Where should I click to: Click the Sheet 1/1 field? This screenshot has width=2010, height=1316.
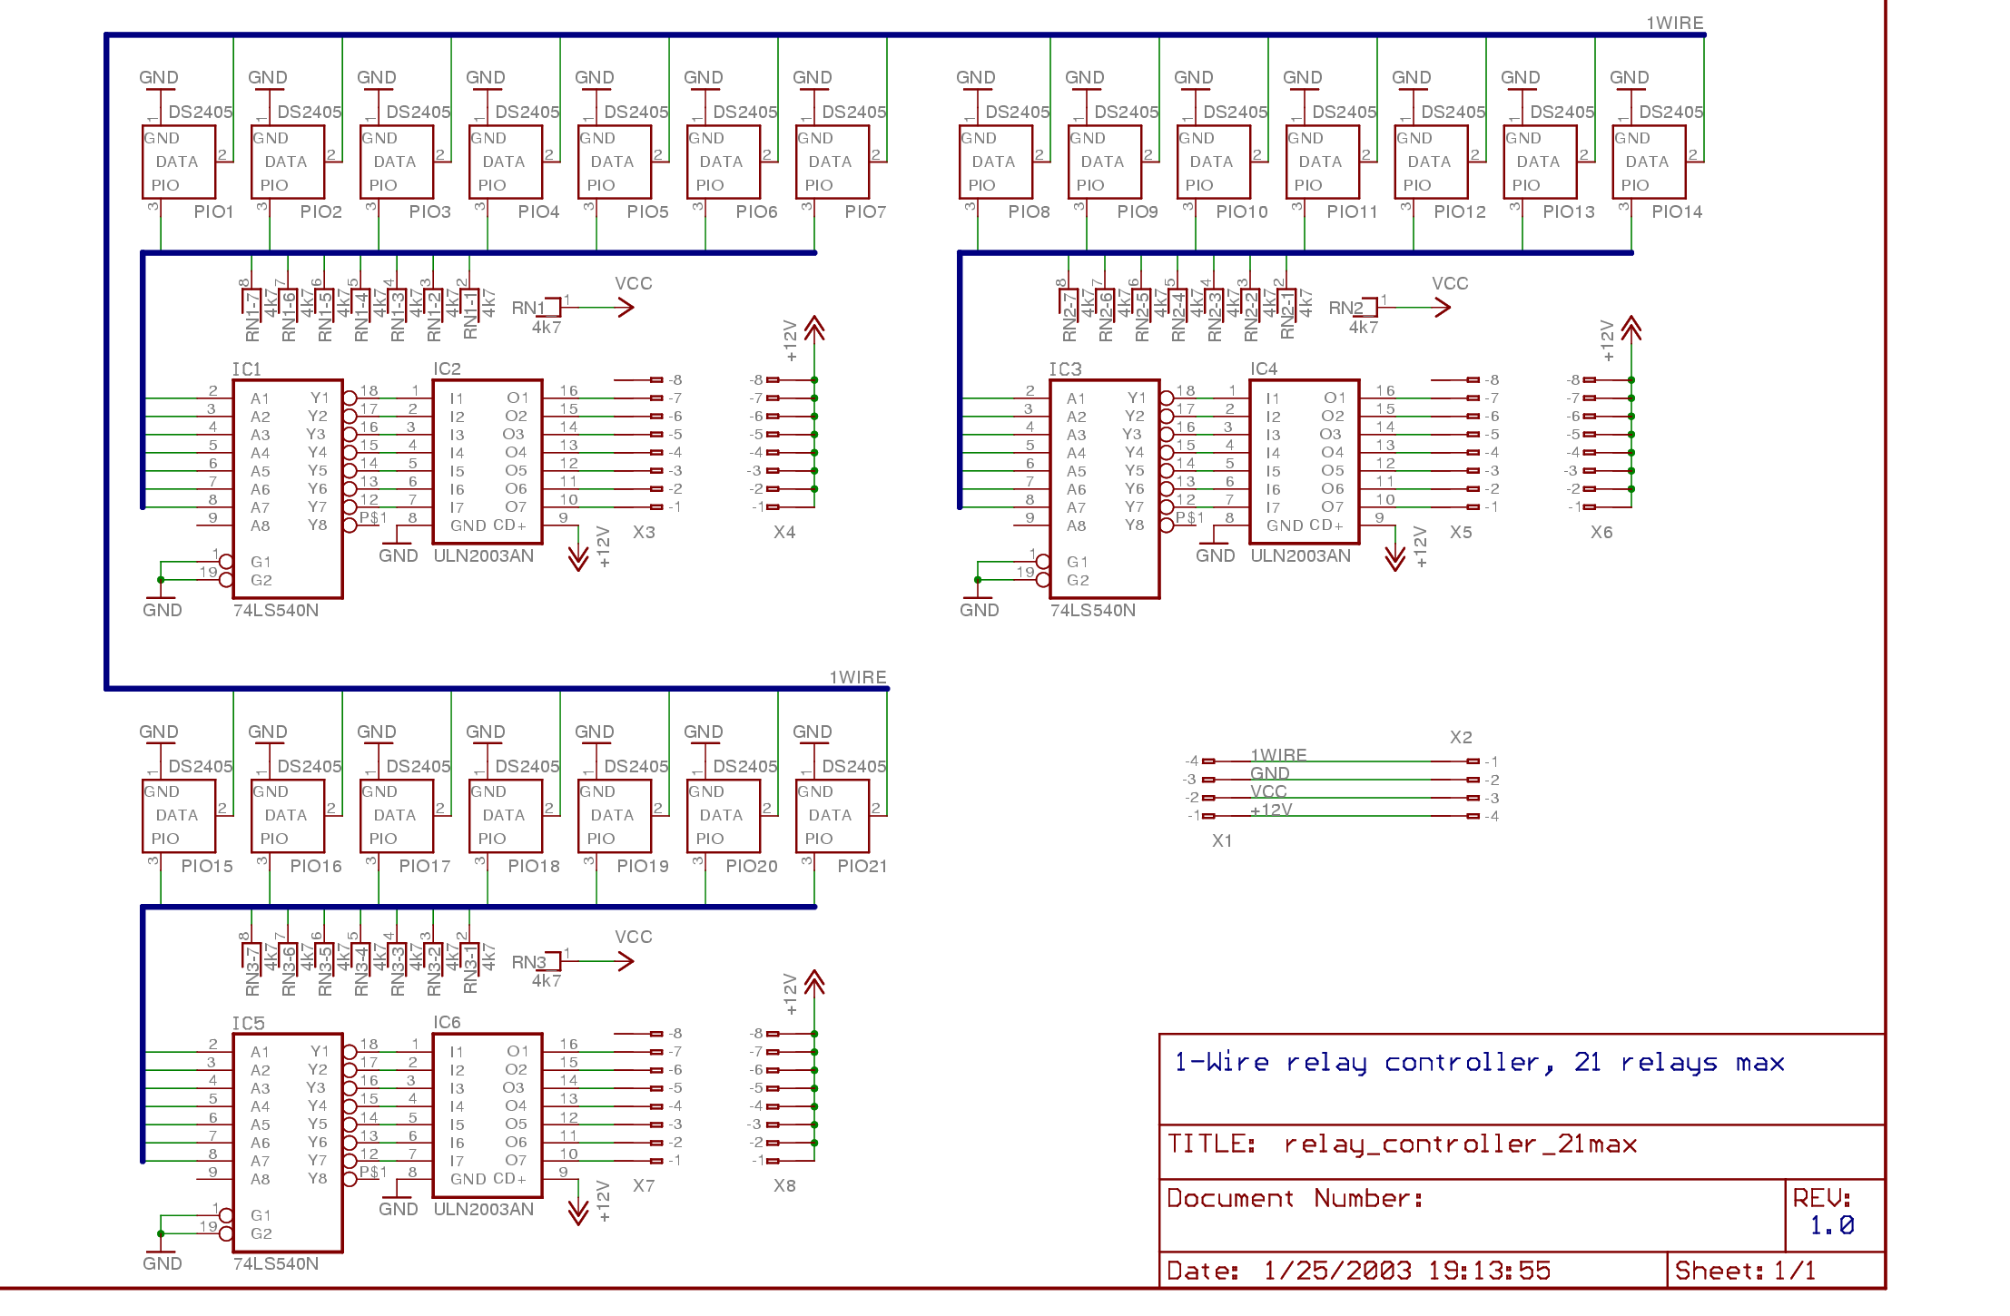[1745, 1271]
